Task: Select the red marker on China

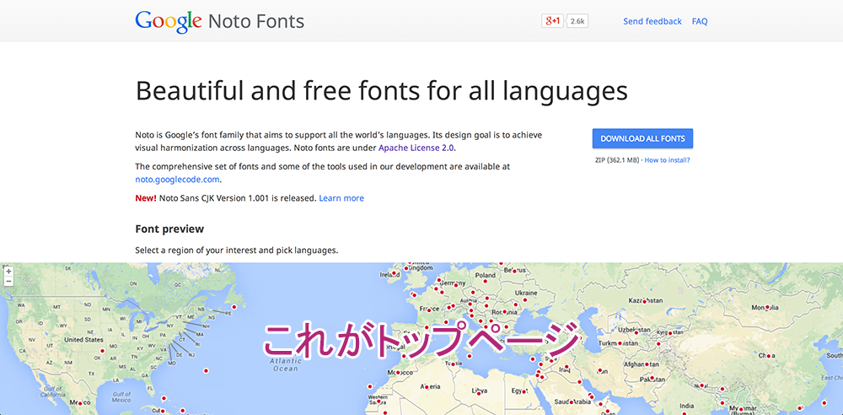Action: pyautogui.click(x=768, y=356)
